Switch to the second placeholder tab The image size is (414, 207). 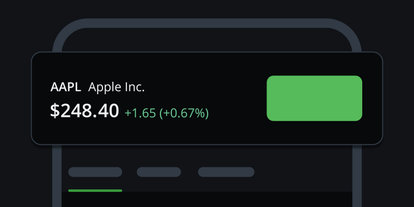point(159,172)
